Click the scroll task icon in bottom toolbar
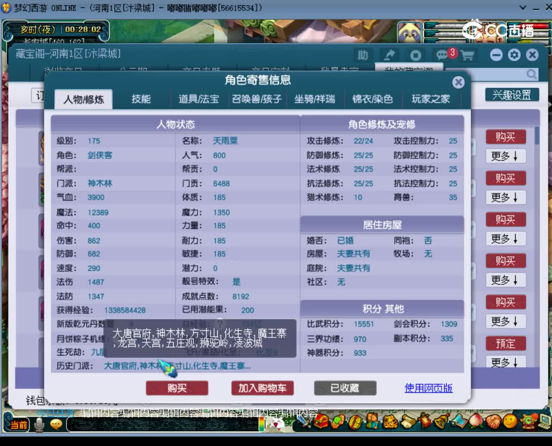 pyautogui.click(x=408, y=421)
